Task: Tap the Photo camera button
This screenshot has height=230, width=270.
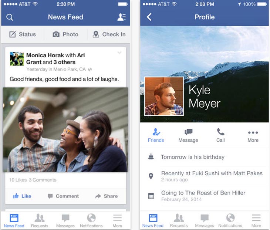Action: 65,34
